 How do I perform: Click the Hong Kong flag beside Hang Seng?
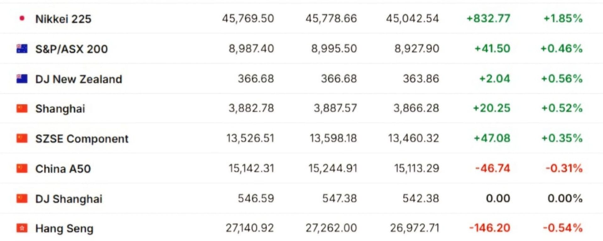click(x=22, y=228)
